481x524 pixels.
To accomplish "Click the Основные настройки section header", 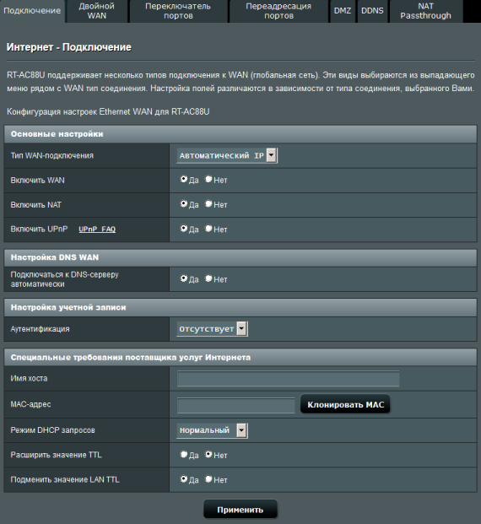I will (240, 134).
